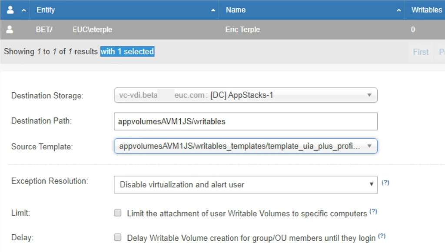Select the Eric Terple result row
The width and height of the screenshot is (445, 252).
pyautogui.click(x=174, y=29)
